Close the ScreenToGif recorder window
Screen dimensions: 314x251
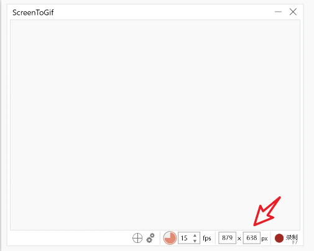point(293,12)
